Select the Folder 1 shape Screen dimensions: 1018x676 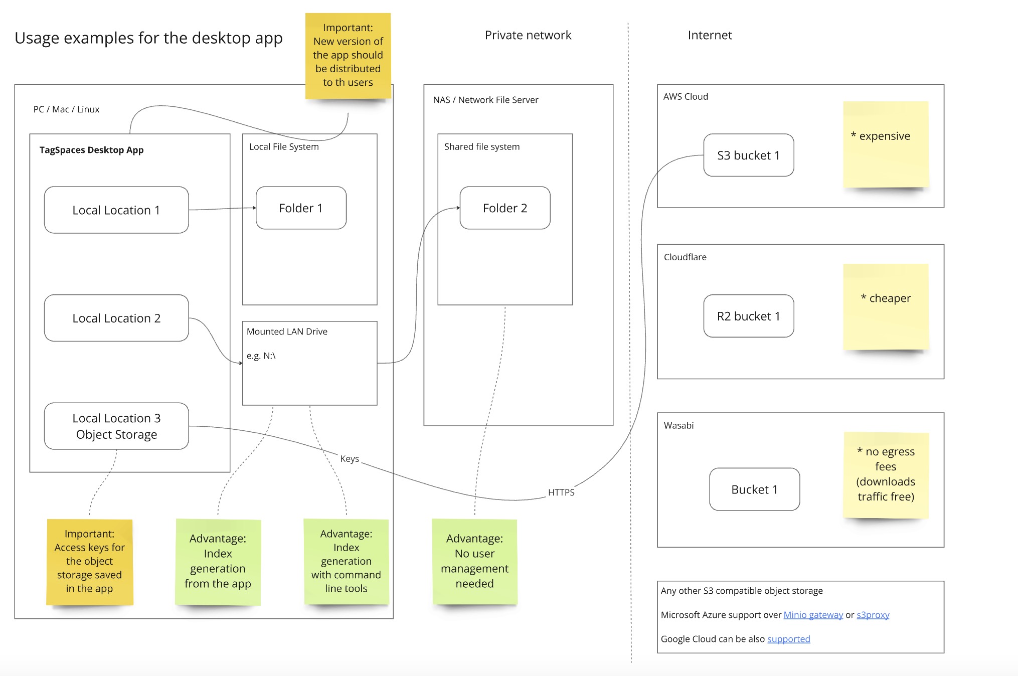click(x=300, y=208)
